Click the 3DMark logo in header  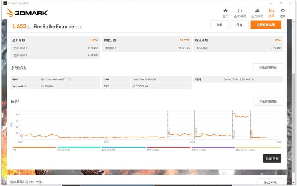(x=26, y=13)
